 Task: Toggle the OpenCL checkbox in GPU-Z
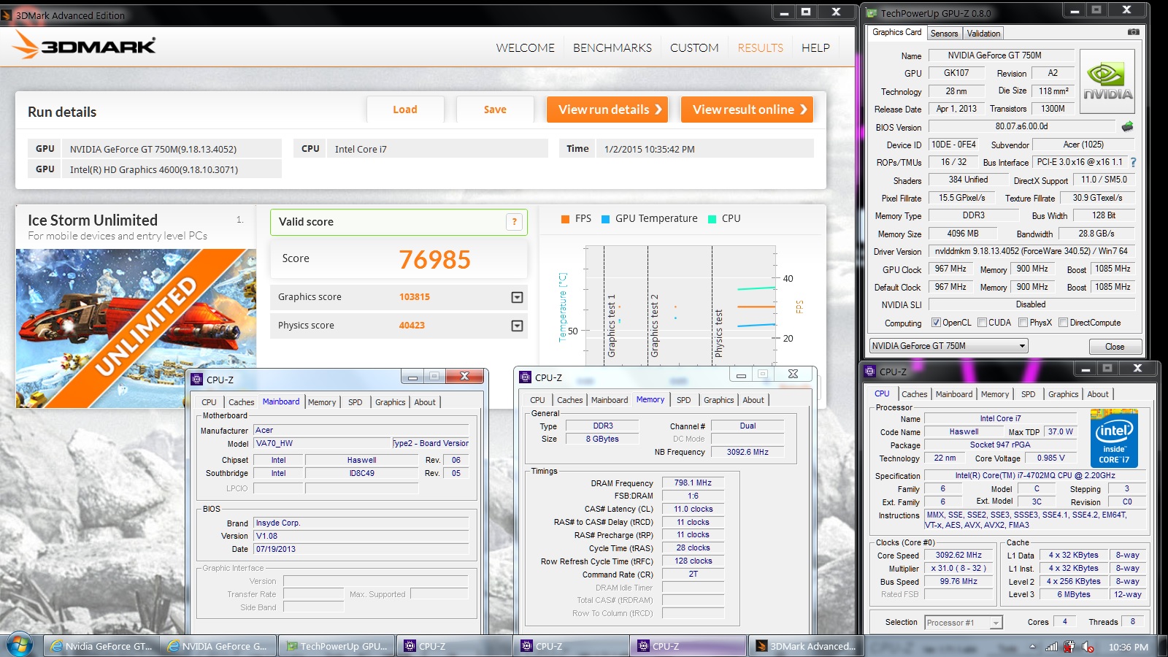coord(936,323)
